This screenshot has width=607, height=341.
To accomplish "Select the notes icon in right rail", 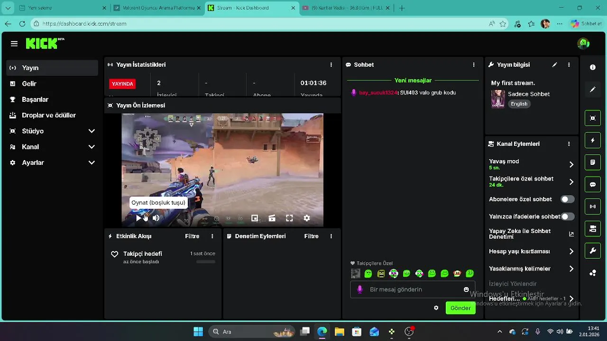I will click(593, 162).
